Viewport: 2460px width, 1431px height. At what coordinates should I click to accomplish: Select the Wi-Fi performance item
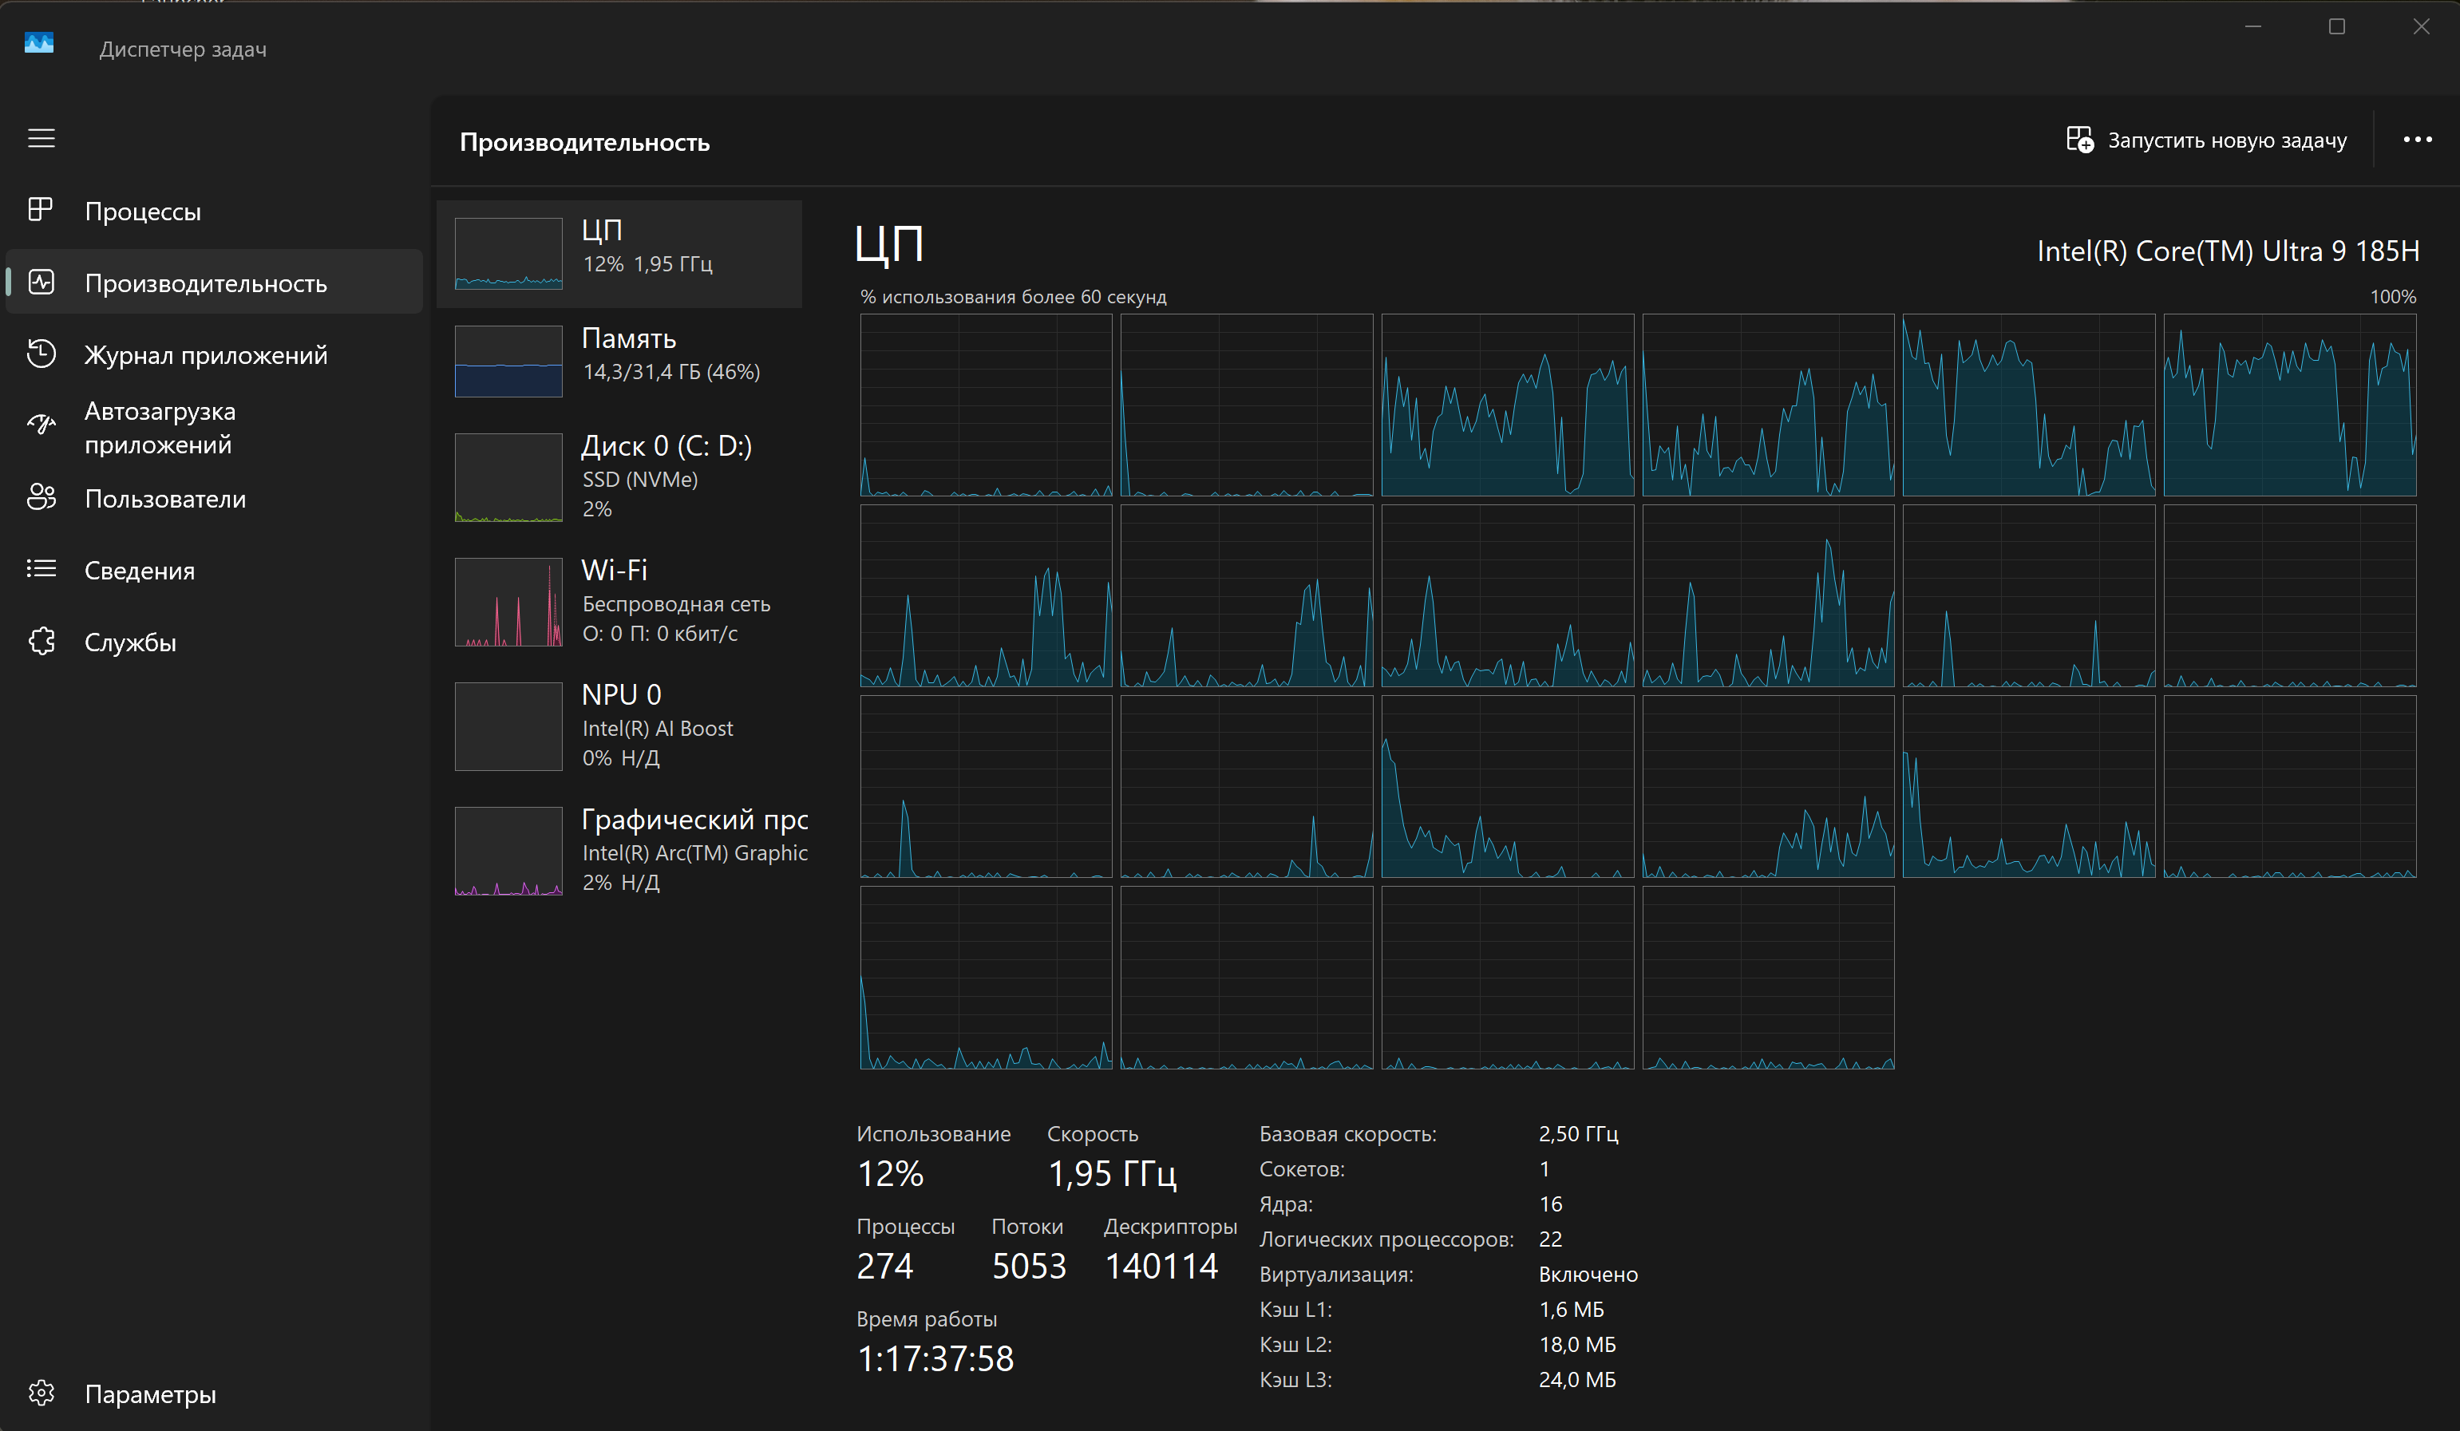tap(619, 601)
